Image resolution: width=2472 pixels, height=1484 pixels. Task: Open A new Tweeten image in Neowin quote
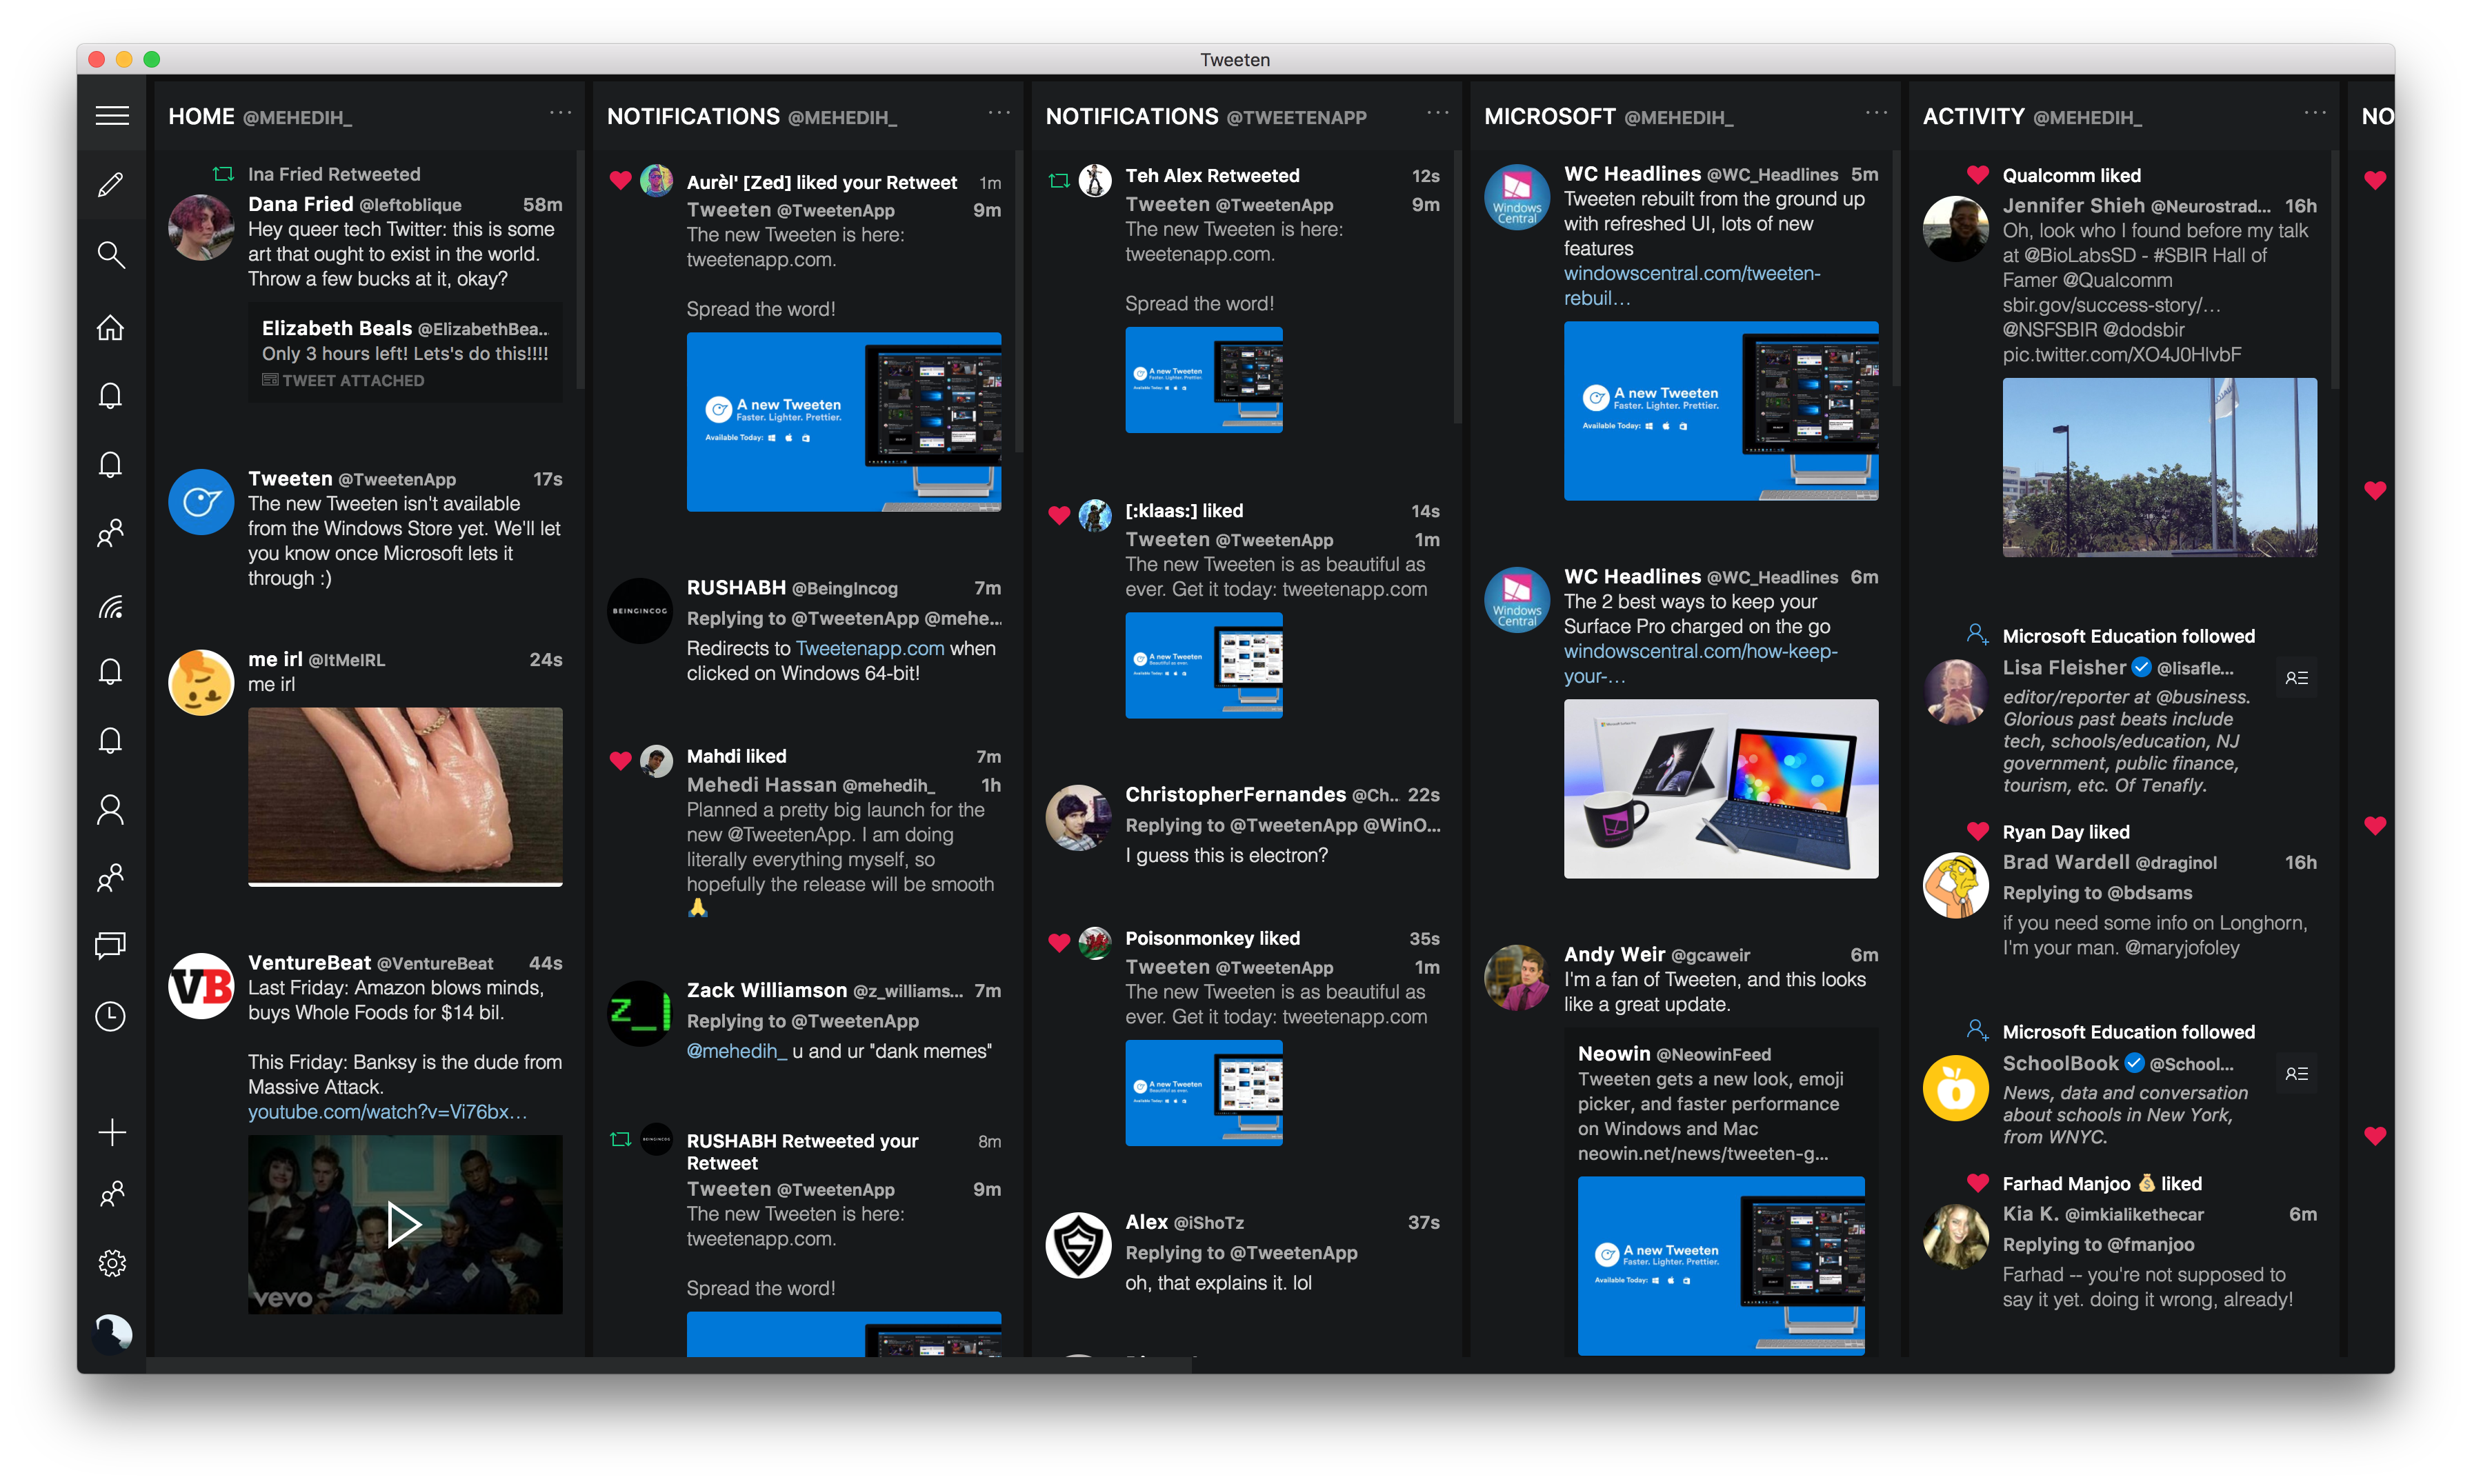[1721, 1266]
